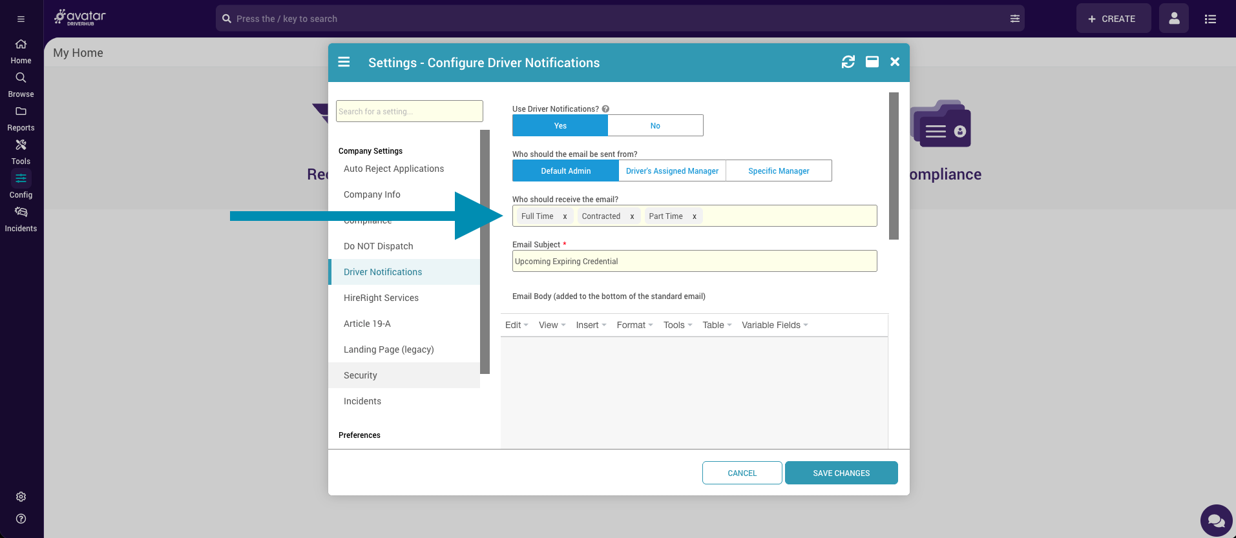
Task: Click the search filter options icon
Action: coord(1015,19)
